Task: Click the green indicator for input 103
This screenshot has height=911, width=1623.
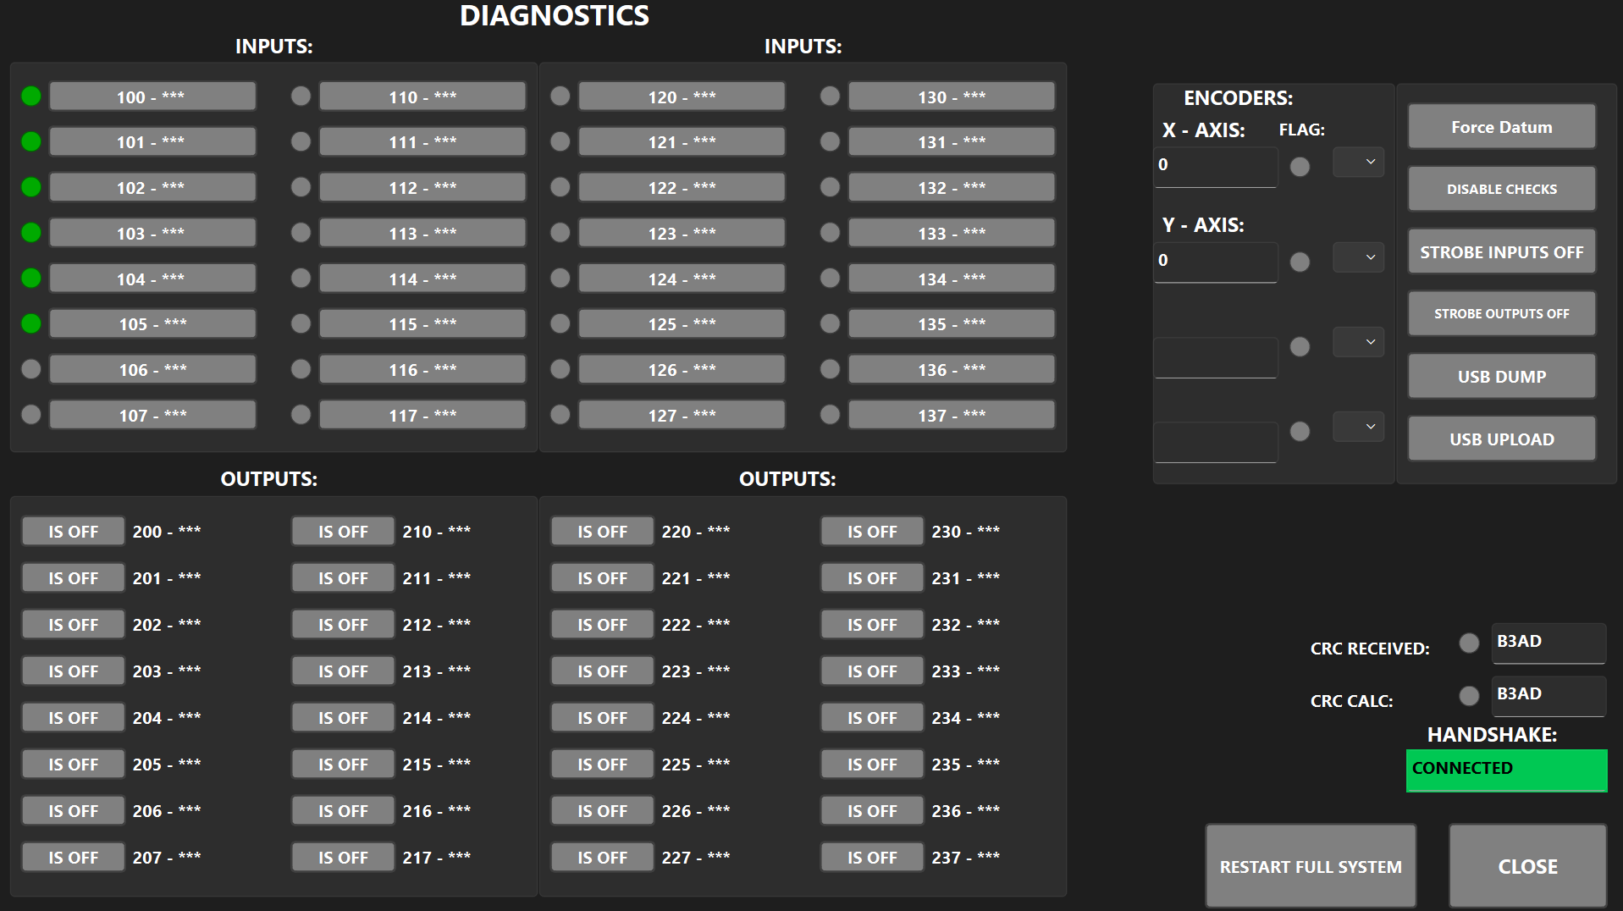Action: click(31, 233)
